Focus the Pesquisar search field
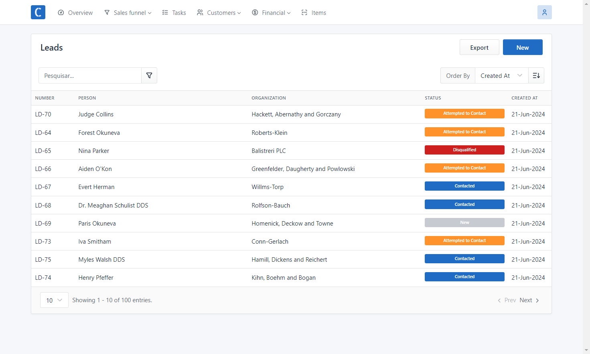 [90, 75]
